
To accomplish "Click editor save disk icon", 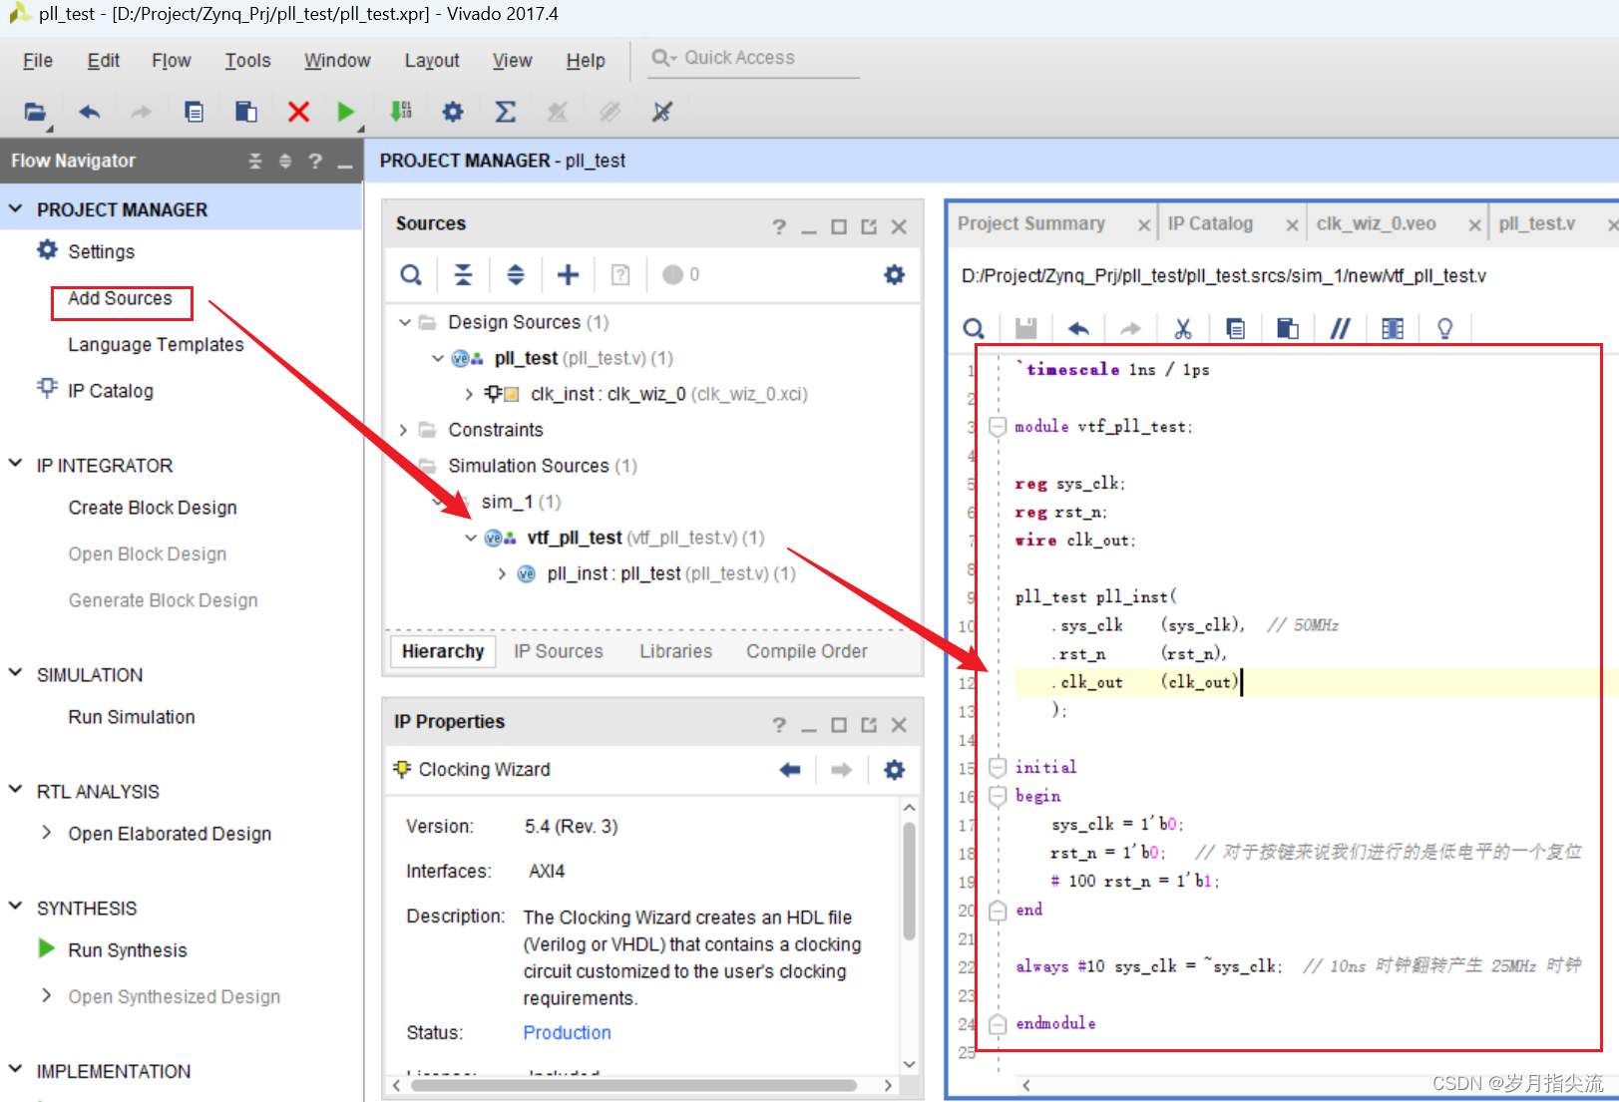I will (1026, 328).
